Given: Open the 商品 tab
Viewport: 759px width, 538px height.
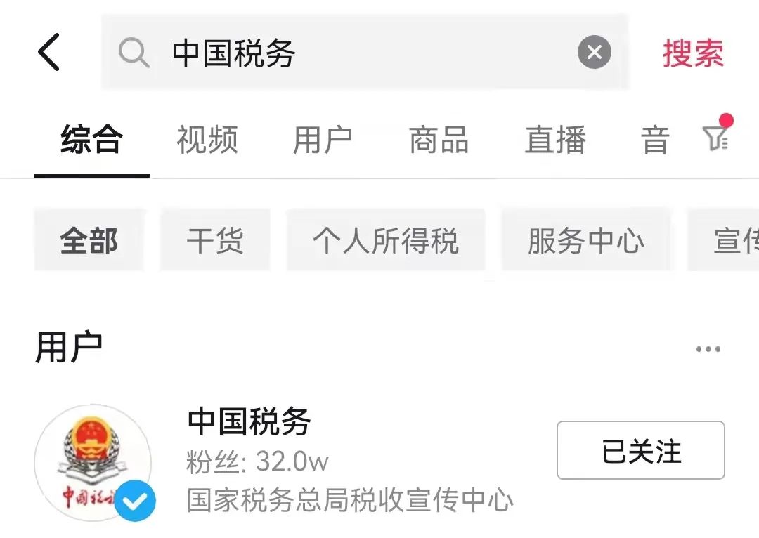Looking at the screenshot, I should click(x=439, y=139).
